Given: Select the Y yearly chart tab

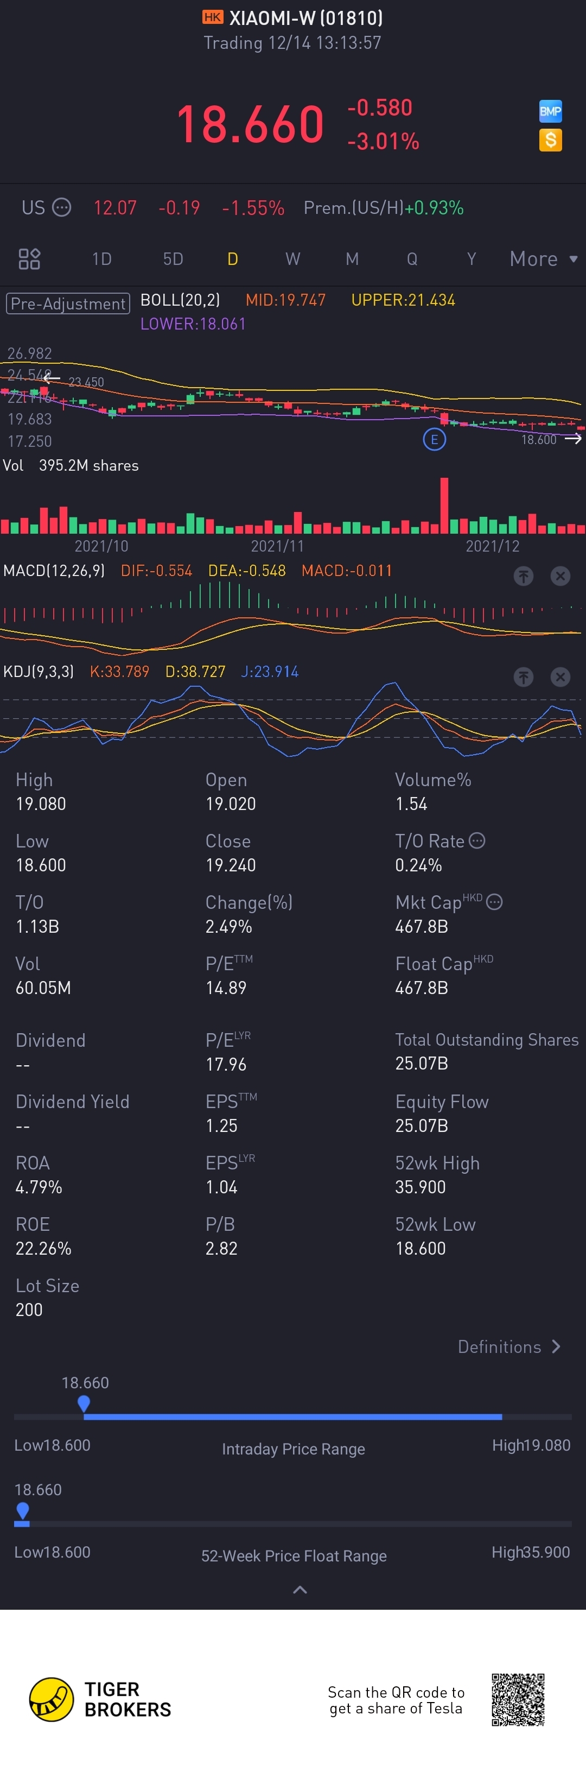Looking at the screenshot, I should 472,259.
